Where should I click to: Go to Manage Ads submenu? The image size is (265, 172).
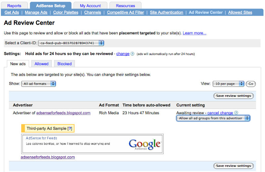36,12
